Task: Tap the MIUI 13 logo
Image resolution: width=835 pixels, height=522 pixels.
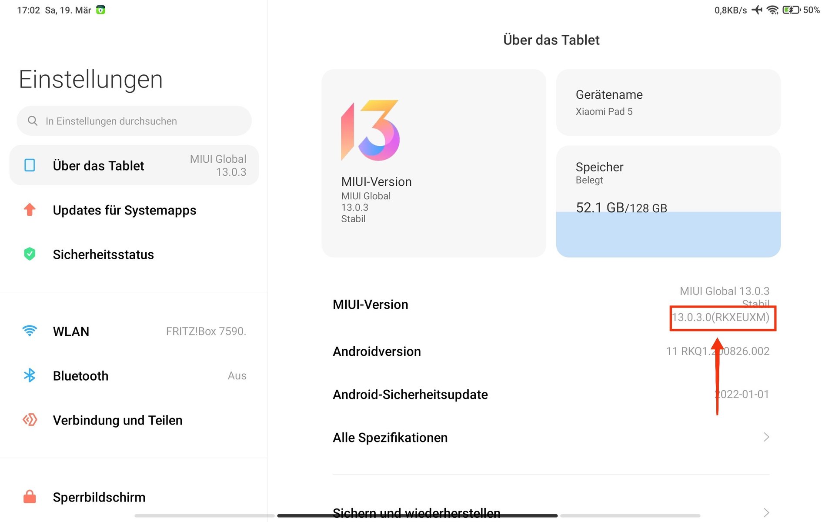Action: coord(370,130)
